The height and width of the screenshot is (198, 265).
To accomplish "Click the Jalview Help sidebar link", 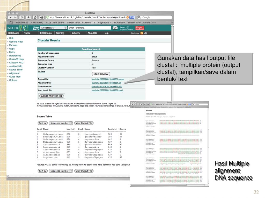I will (16, 66).
